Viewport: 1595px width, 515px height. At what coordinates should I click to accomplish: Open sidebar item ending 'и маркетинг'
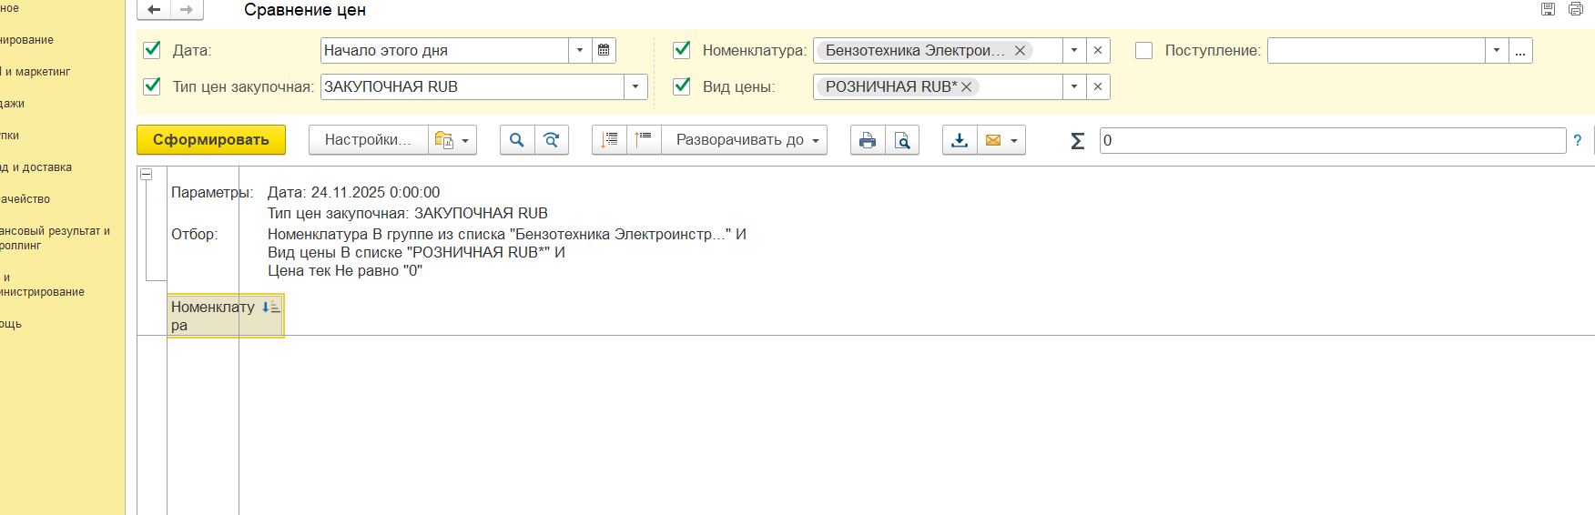pos(36,72)
